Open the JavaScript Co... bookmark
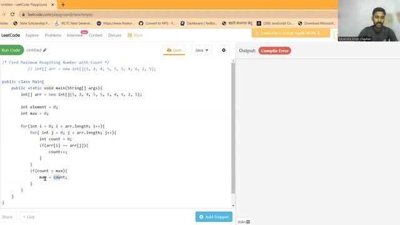The image size is (400, 225). pos(275,23)
